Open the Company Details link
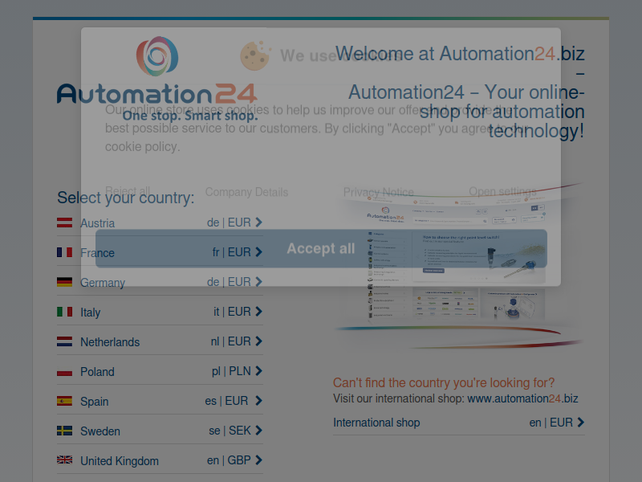642x482 pixels. (246, 192)
